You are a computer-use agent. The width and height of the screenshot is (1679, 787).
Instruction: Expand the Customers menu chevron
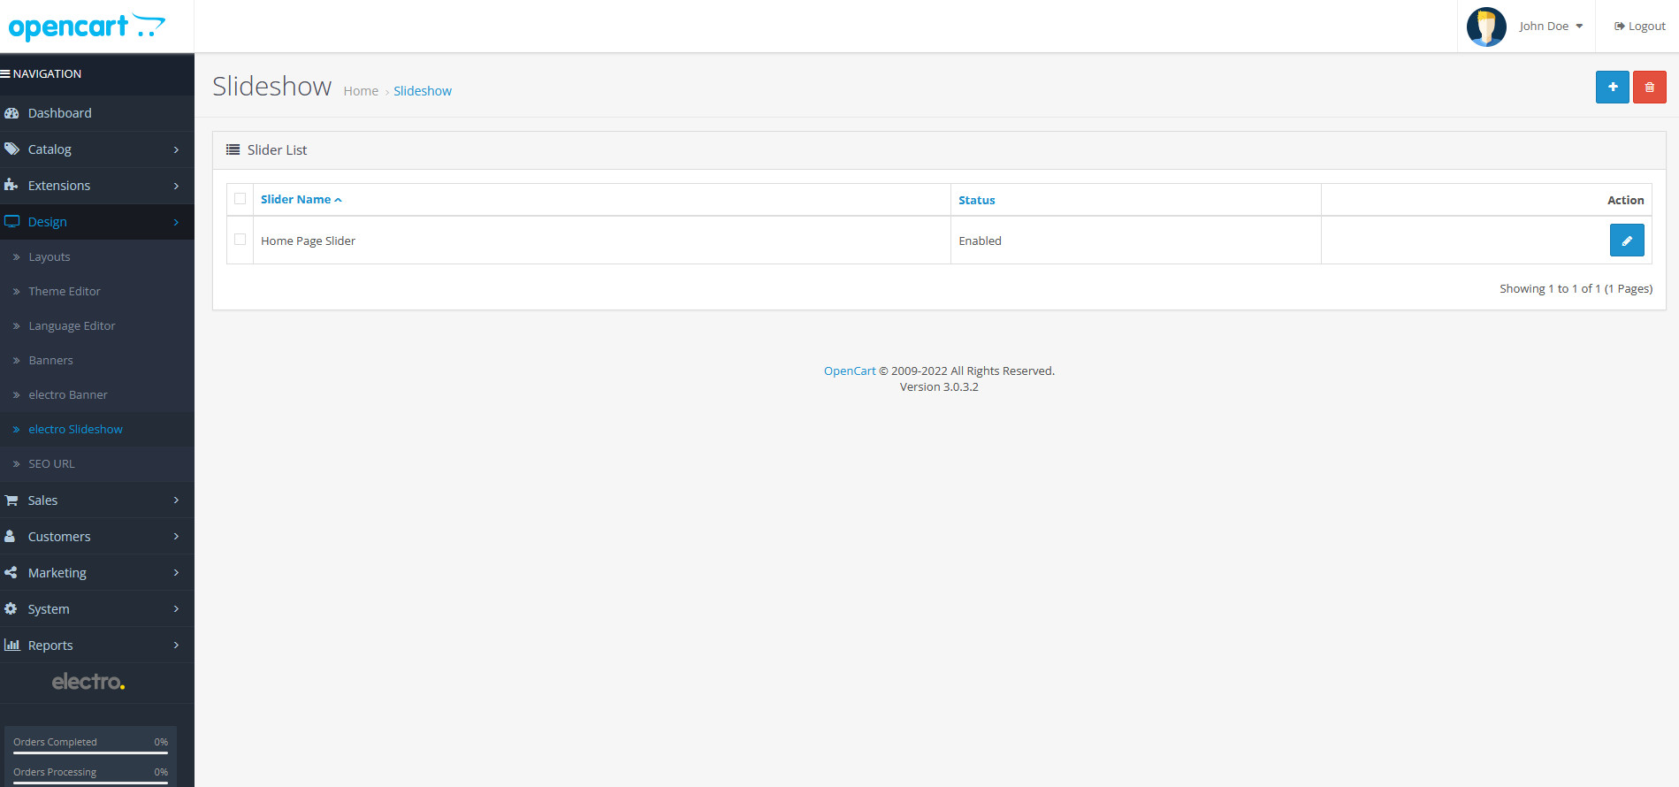pyautogui.click(x=176, y=537)
